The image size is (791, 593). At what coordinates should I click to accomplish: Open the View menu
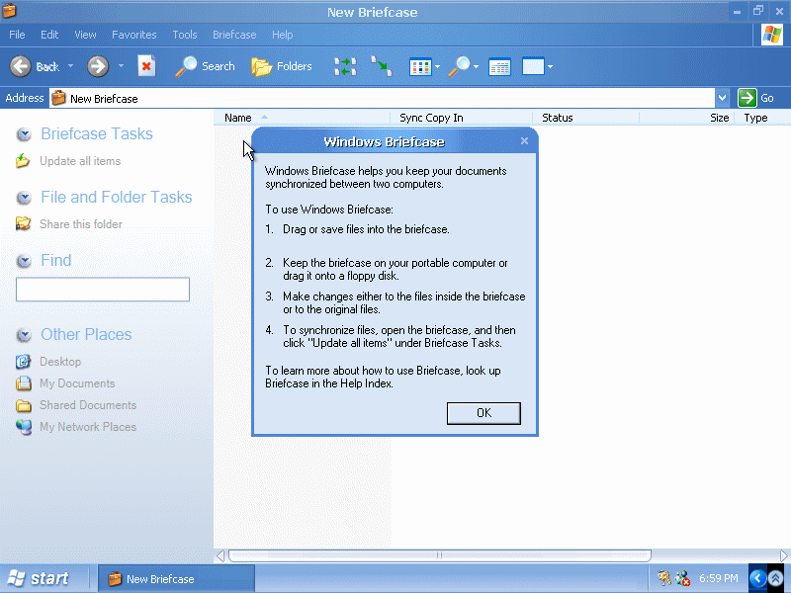click(x=85, y=35)
